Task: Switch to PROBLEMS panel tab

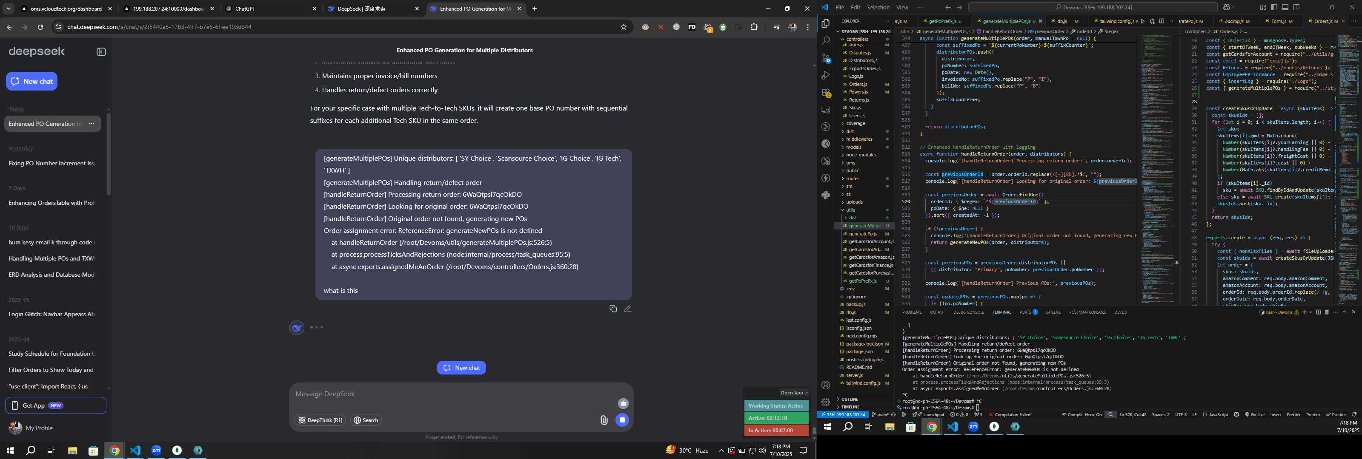Action: 912,312
